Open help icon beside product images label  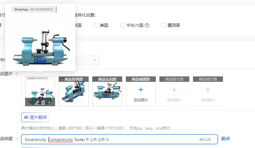click(x=17, y=74)
